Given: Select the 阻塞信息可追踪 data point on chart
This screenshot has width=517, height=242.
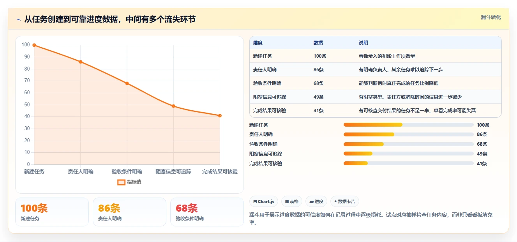Looking at the screenshot, I should click(x=173, y=106).
